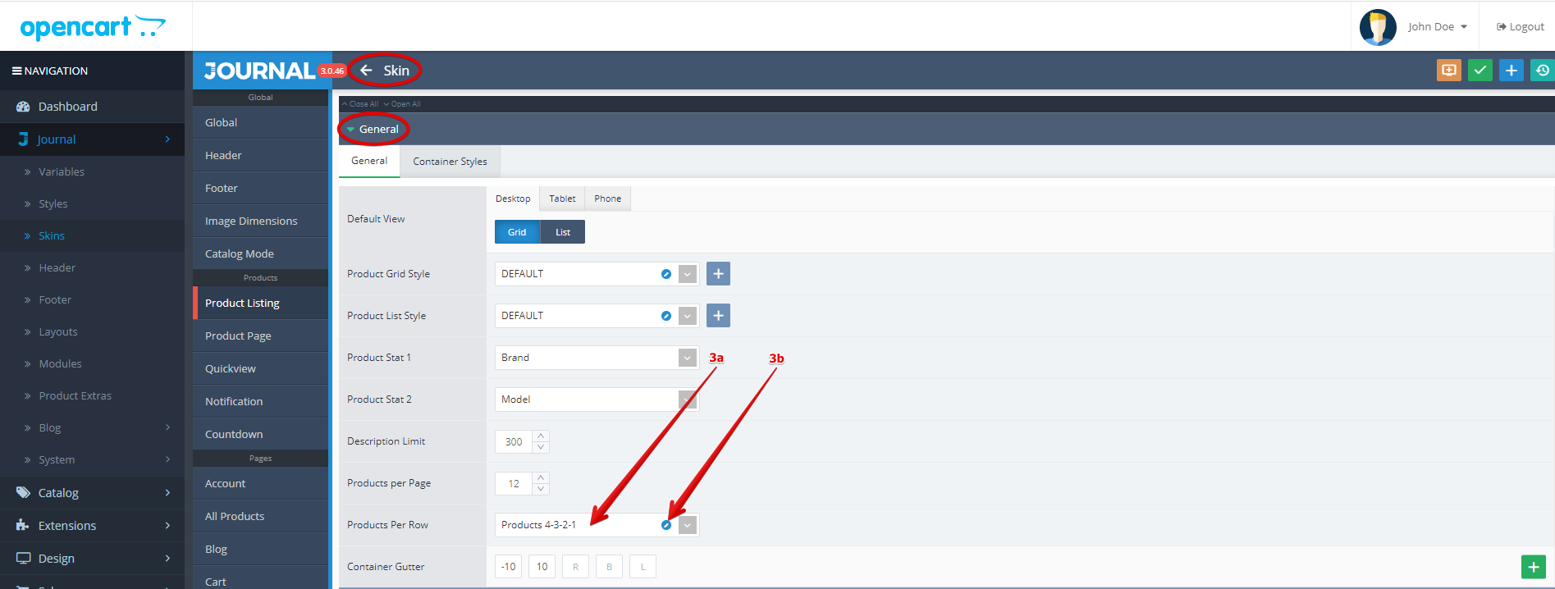The image size is (1555, 589).
Task: Open the John Doe user dropdown
Action: (x=1437, y=27)
